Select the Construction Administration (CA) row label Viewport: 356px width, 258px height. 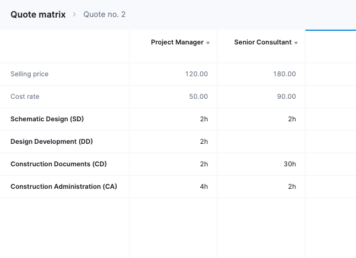point(64,187)
